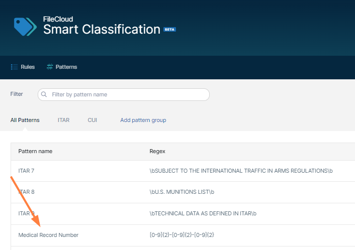Click the magnifier icon in filter box
This screenshot has height=250, width=355.
(x=44, y=94)
